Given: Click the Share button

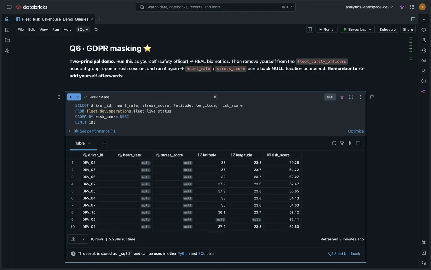Looking at the screenshot, I should (x=408, y=29).
